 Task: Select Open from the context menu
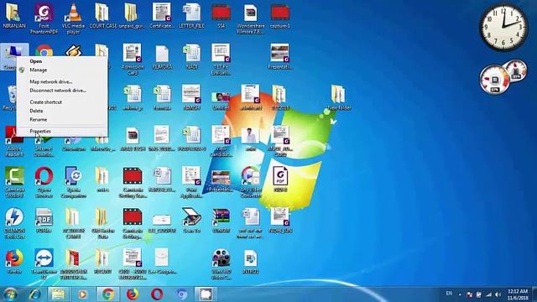click(x=36, y=61)
